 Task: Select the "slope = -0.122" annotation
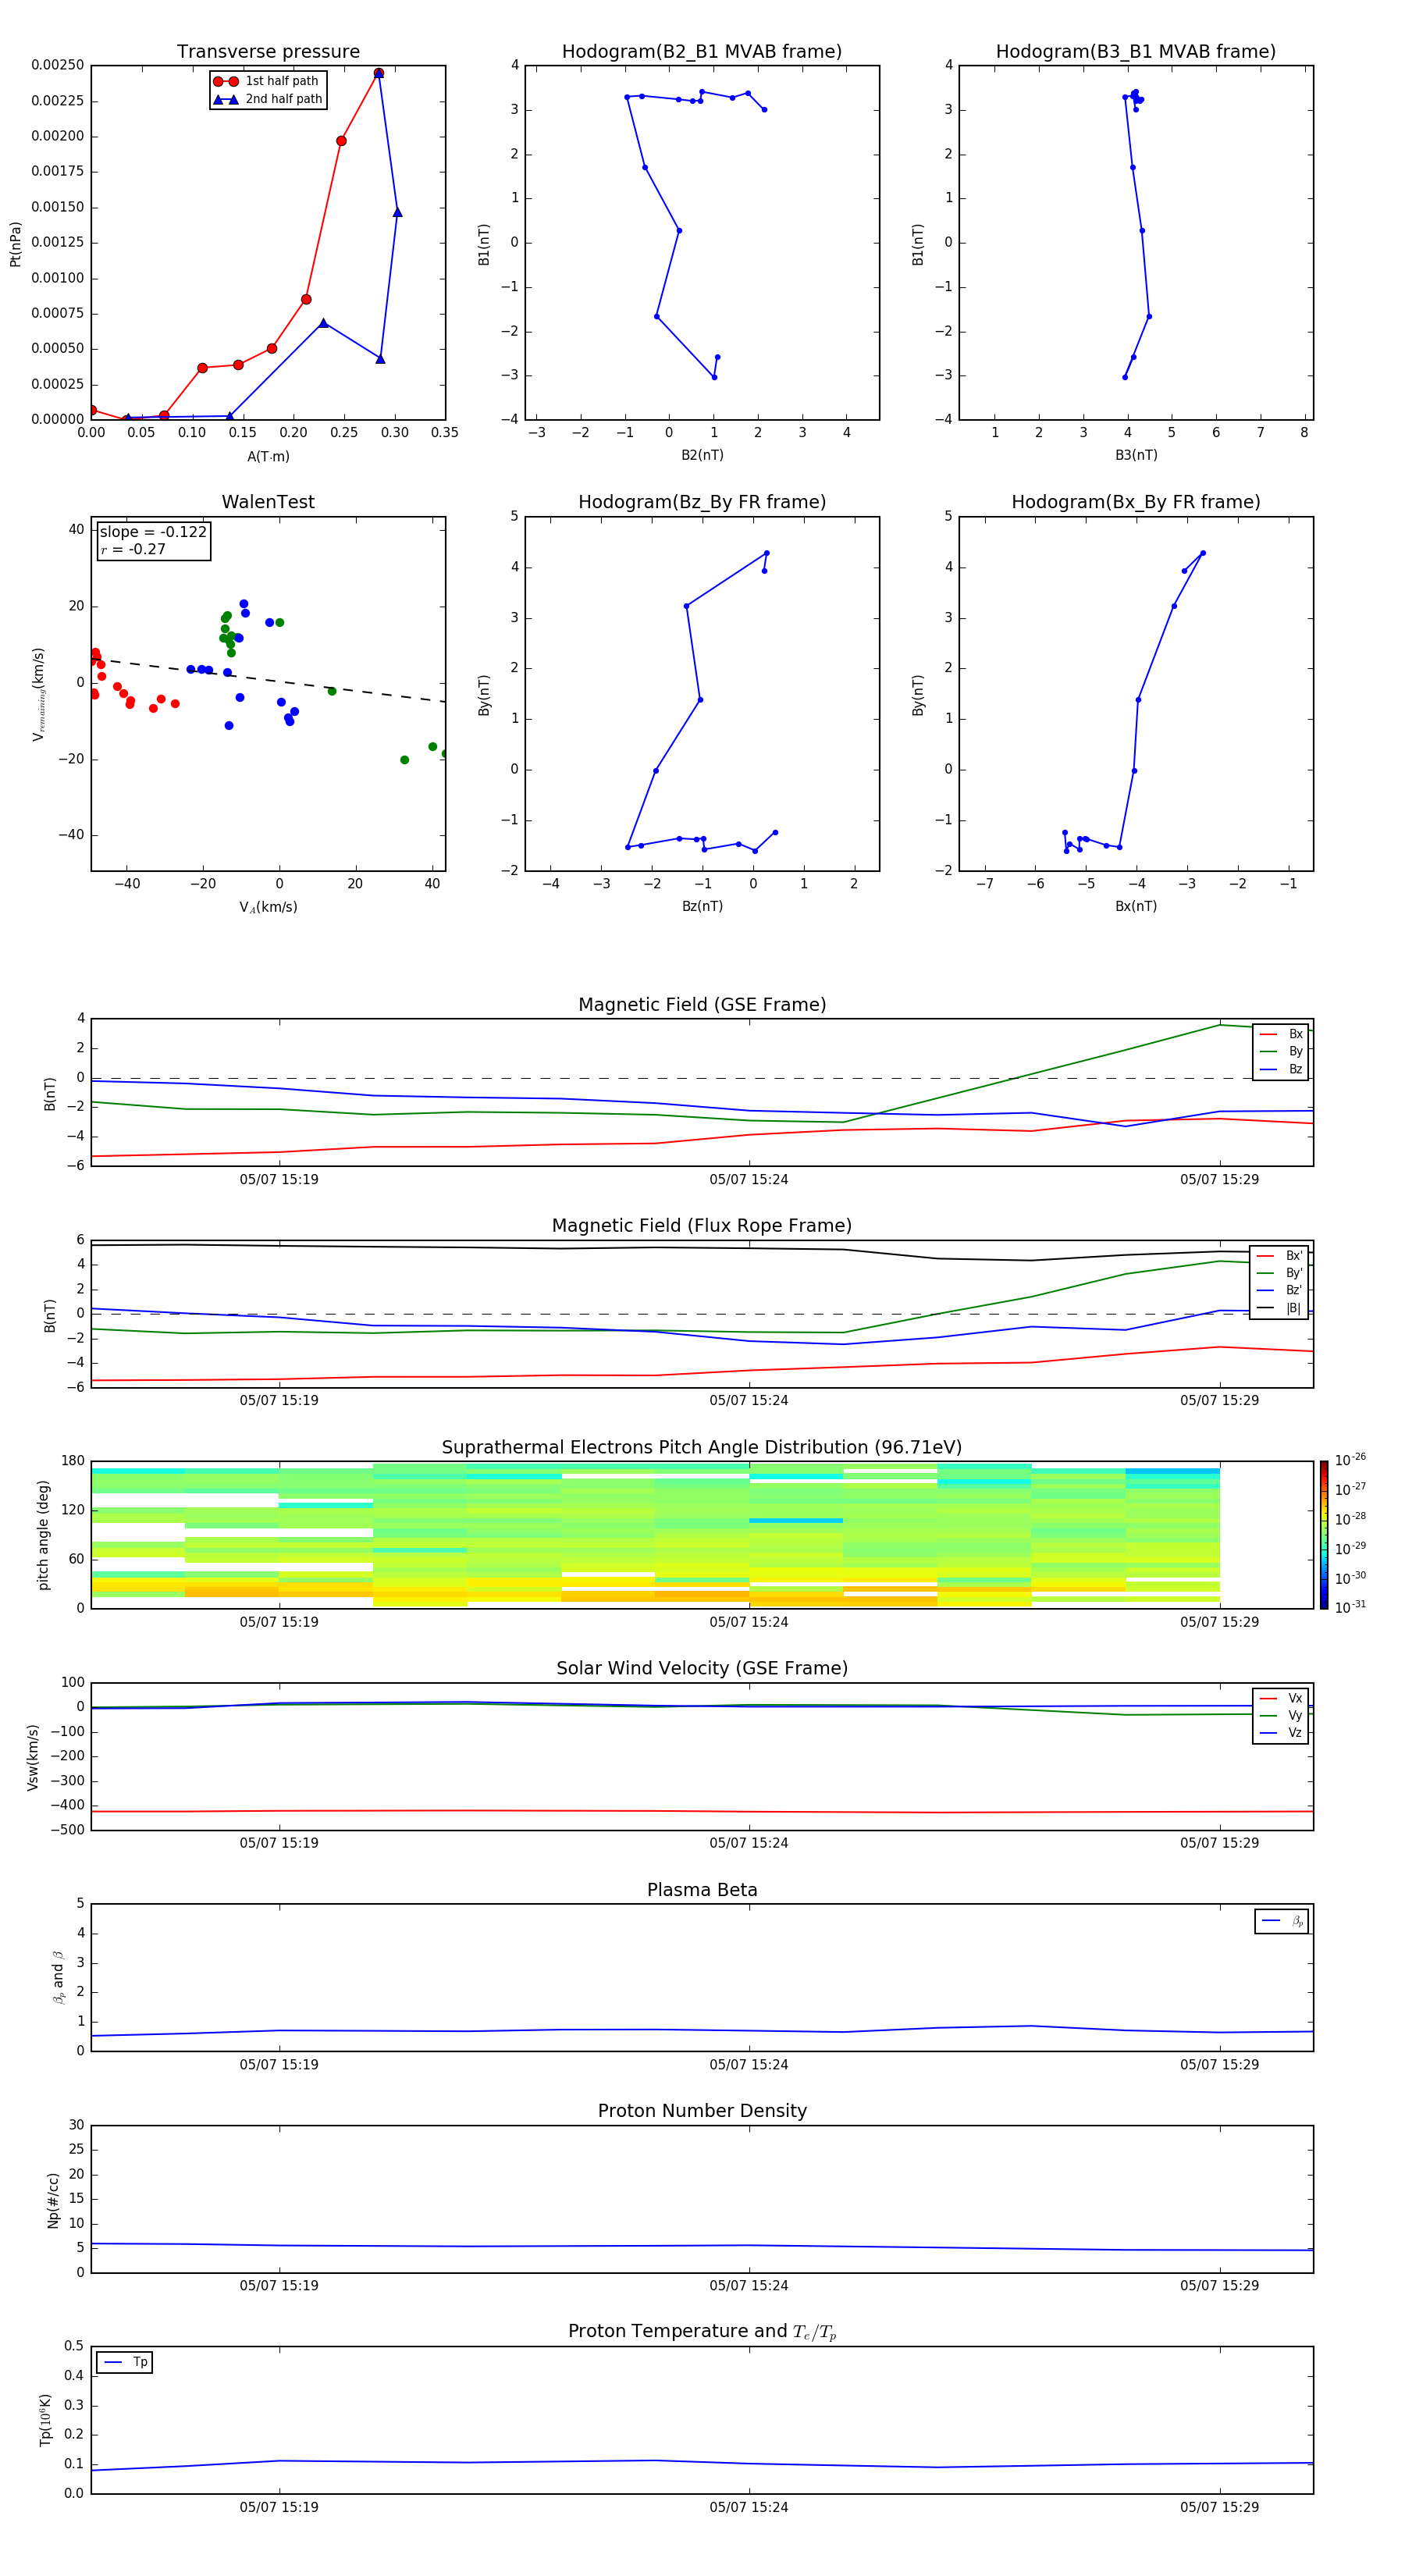point(153,532)
